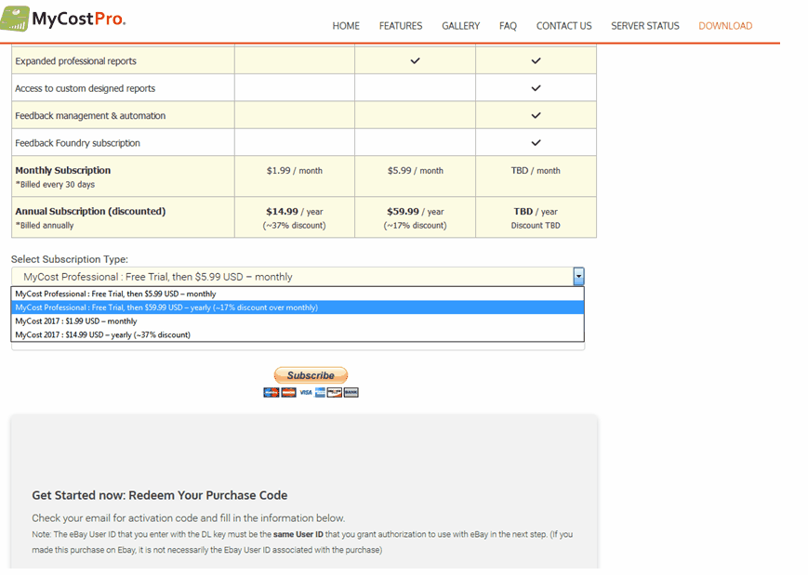
Task: Click 'Get Started now: Redeem Your Purchase Code' heading
Action: pyautogui.click(x=160, y=495)
